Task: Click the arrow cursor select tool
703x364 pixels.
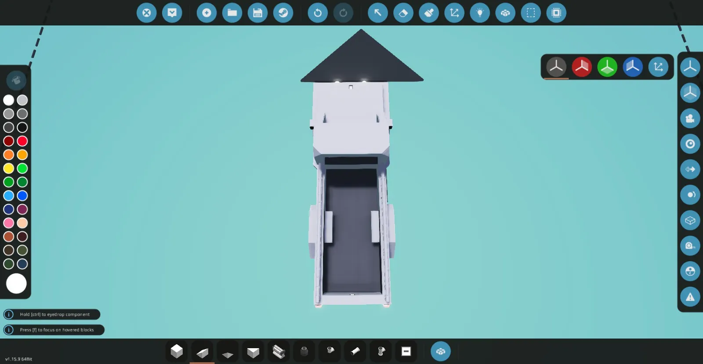Action: [x=378, y=13]
